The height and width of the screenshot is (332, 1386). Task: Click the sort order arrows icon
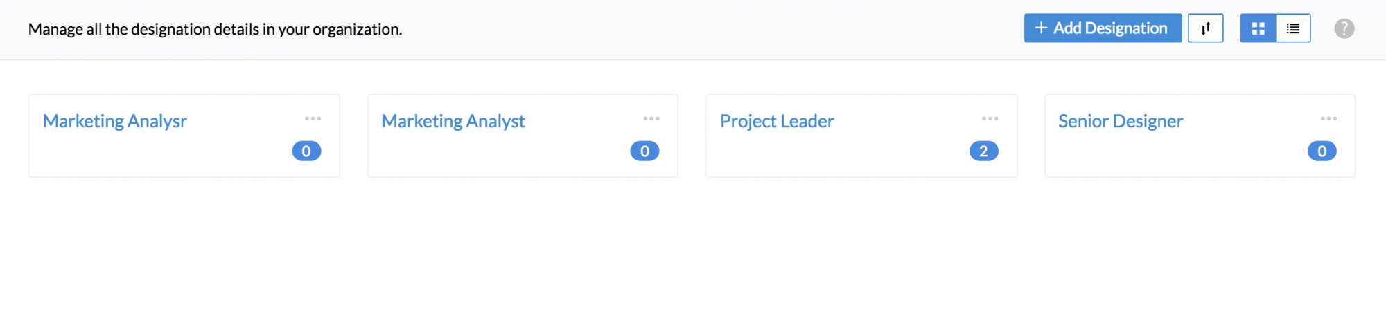pyautogui.click(x=1205, y=28)
